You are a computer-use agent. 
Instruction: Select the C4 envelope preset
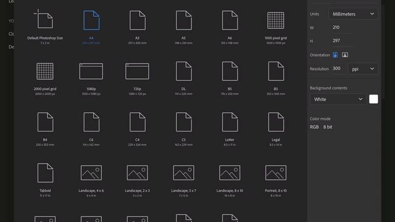tap(137, 129)
